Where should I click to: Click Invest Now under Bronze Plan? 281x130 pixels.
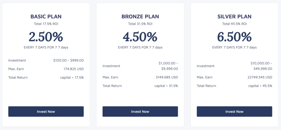(140, 112)
